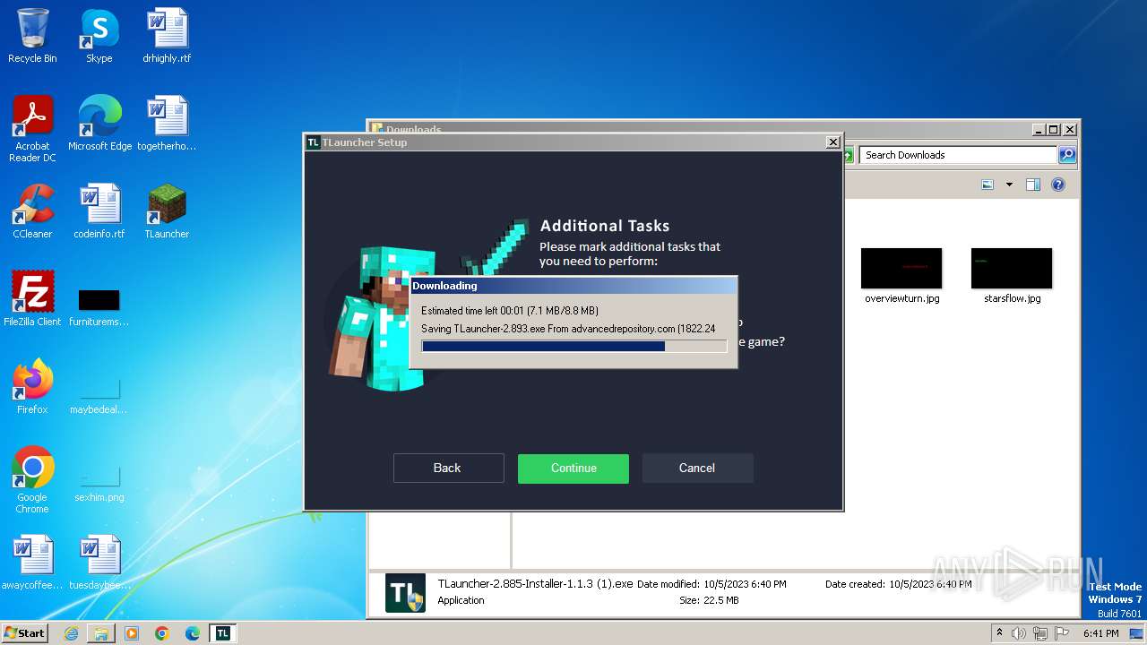
Task: Select the furniturems... black file icon
Action: pos(99,307)
